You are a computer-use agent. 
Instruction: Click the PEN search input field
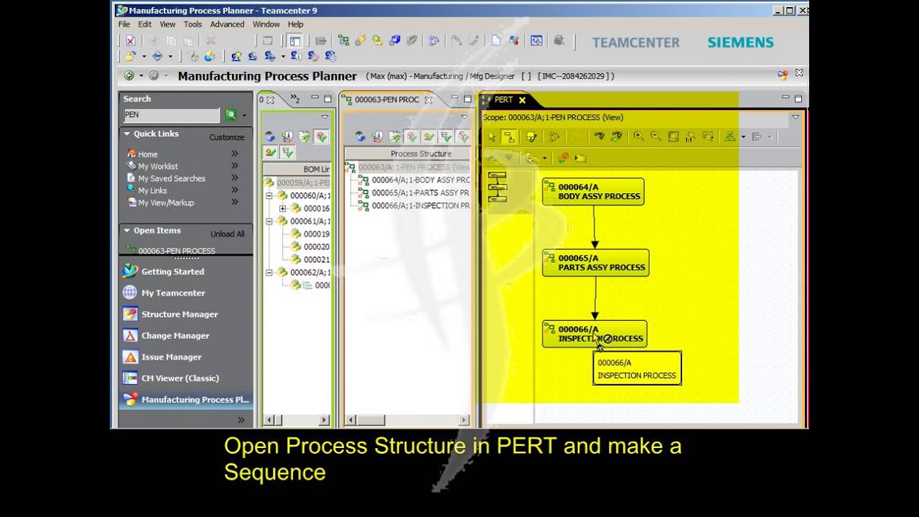[172, 115]
